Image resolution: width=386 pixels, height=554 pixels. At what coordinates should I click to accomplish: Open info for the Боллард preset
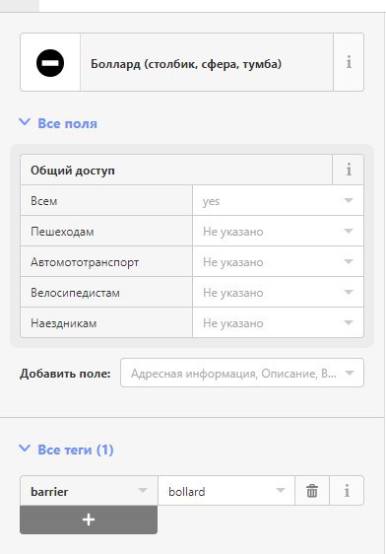point(349,62)
